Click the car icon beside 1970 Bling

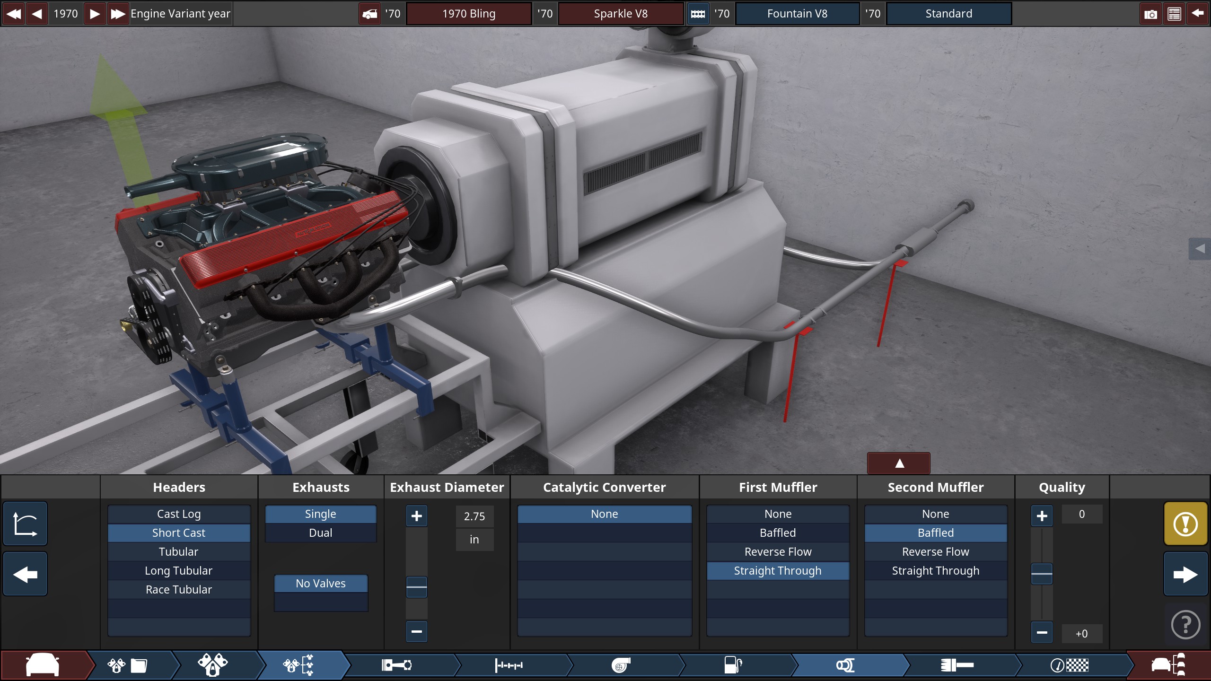[x=369, y=14]
